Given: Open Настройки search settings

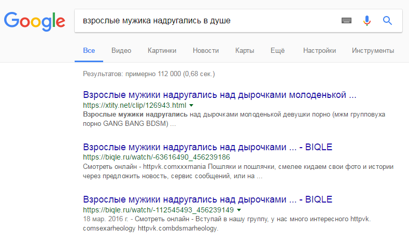Looking at the screenshot, I should [319, 51].
